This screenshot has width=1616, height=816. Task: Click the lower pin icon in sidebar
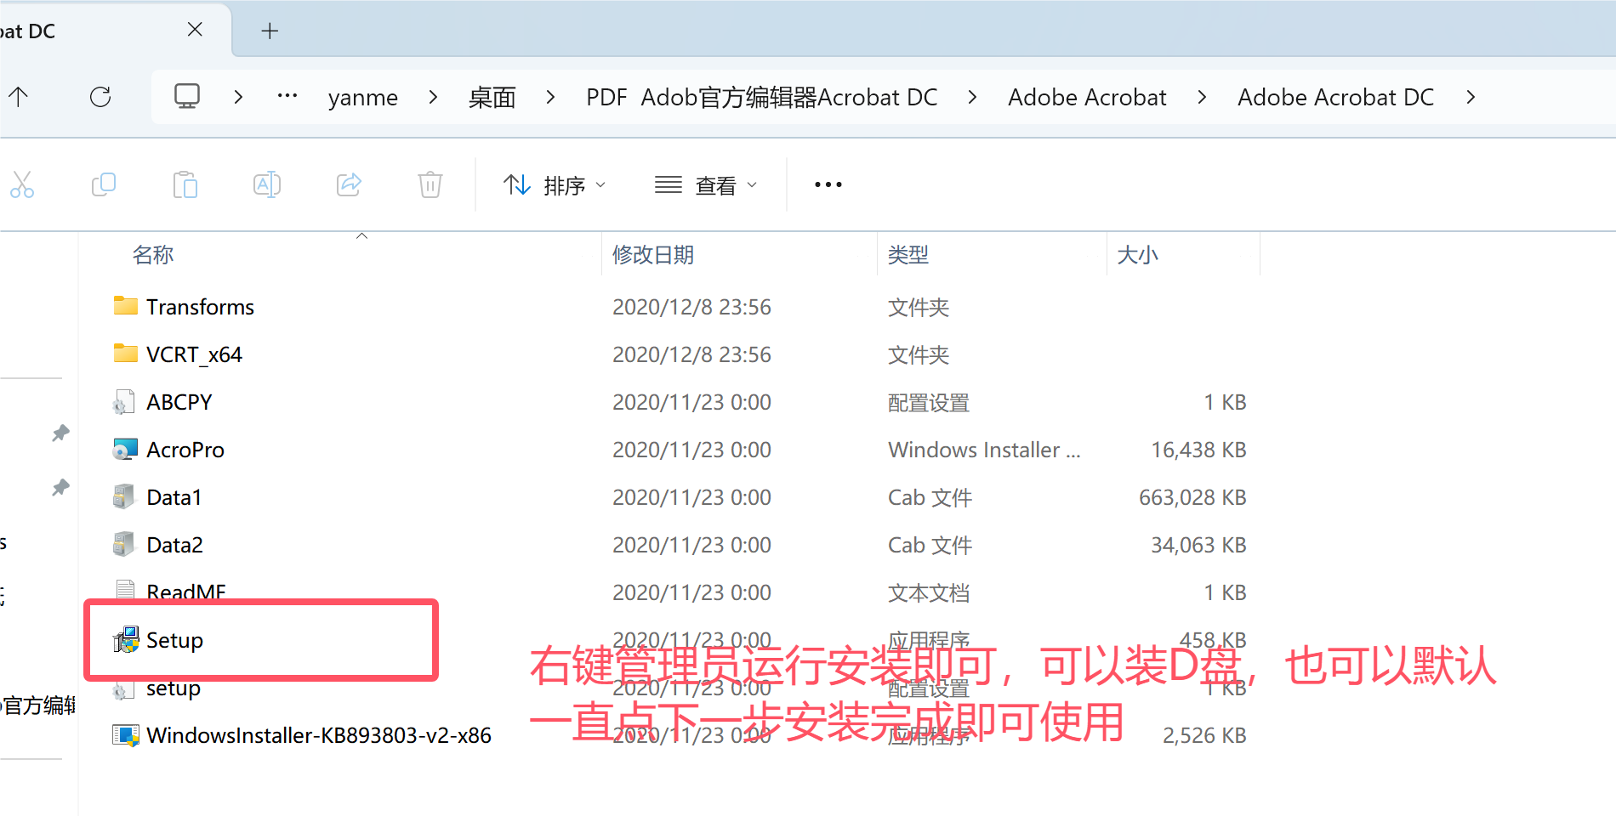click(x=60, y=488)
